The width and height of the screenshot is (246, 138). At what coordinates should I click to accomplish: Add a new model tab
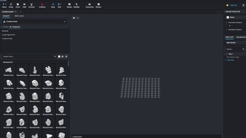(x=20, y=12)
